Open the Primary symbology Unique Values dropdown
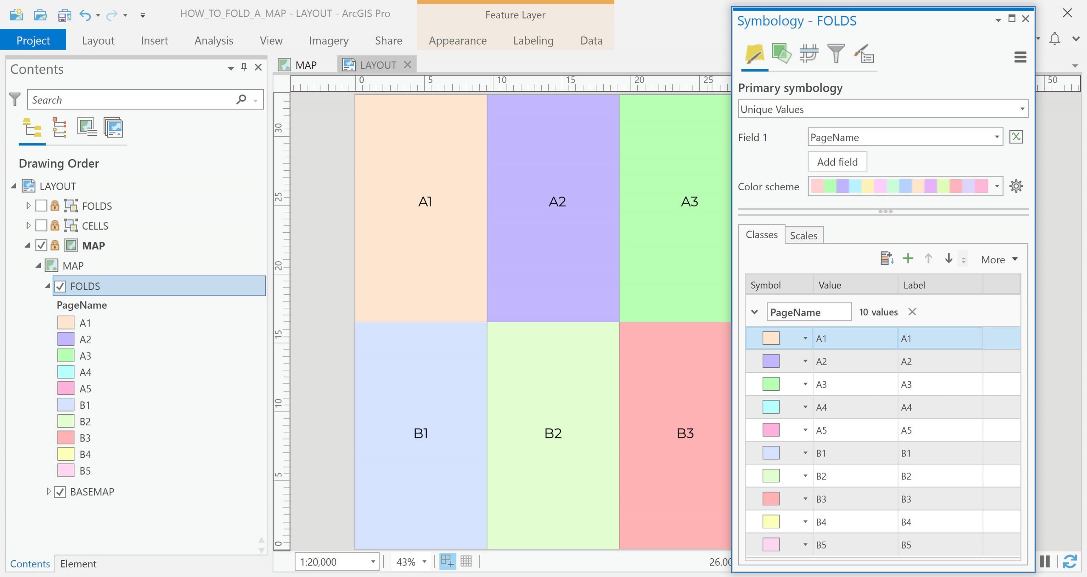1087x577 pixels. tap(883, 109)
